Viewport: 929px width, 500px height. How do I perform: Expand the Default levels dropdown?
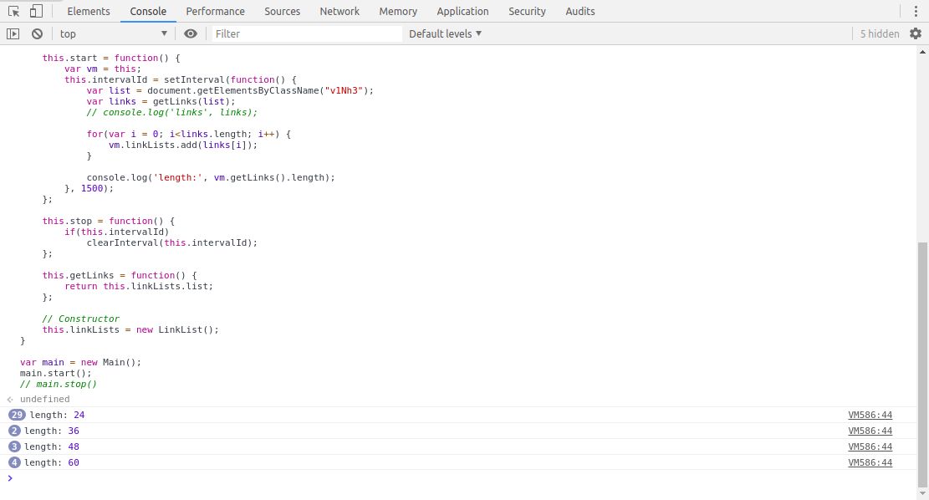(x=445, y=33)
